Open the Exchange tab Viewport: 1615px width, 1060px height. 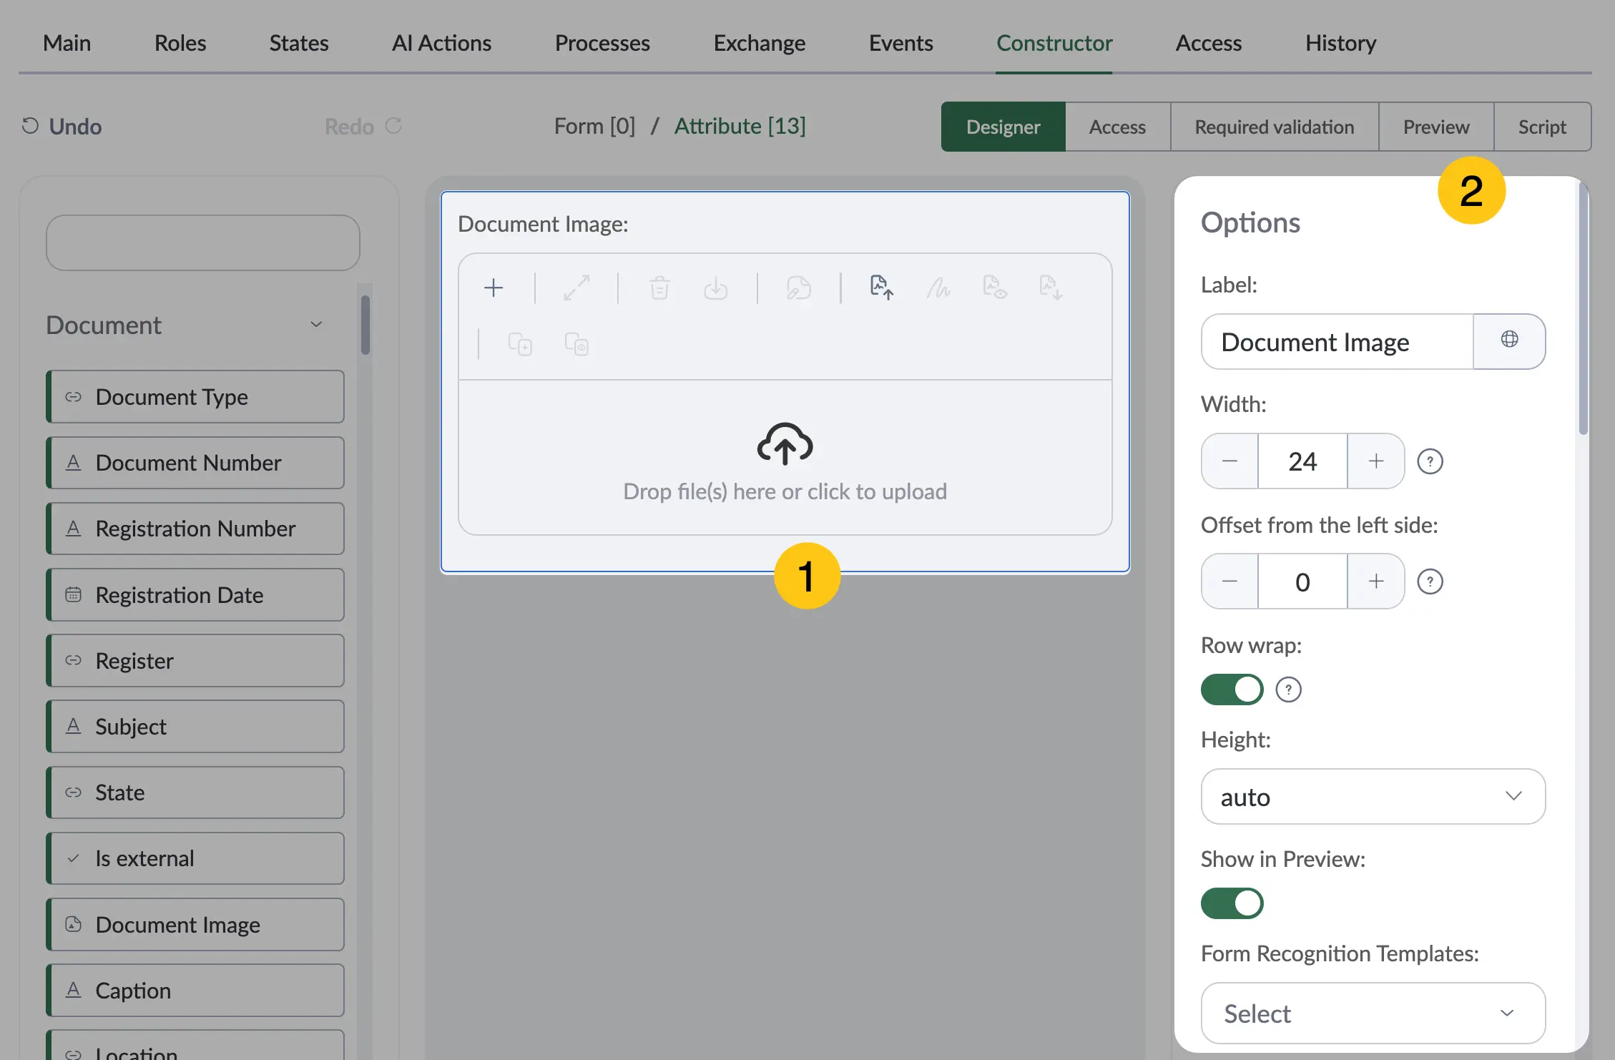click(760, 43)
